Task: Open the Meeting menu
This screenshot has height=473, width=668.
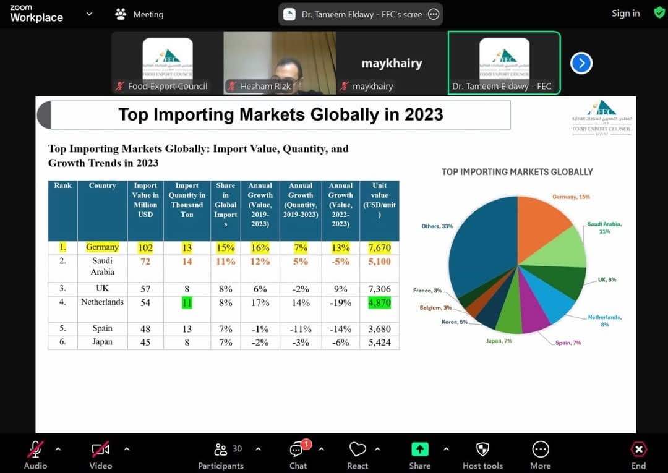Action: pos(139,14)
